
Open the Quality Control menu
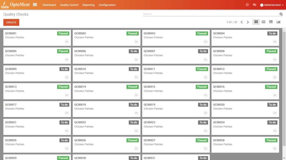[x=69, y=5]
